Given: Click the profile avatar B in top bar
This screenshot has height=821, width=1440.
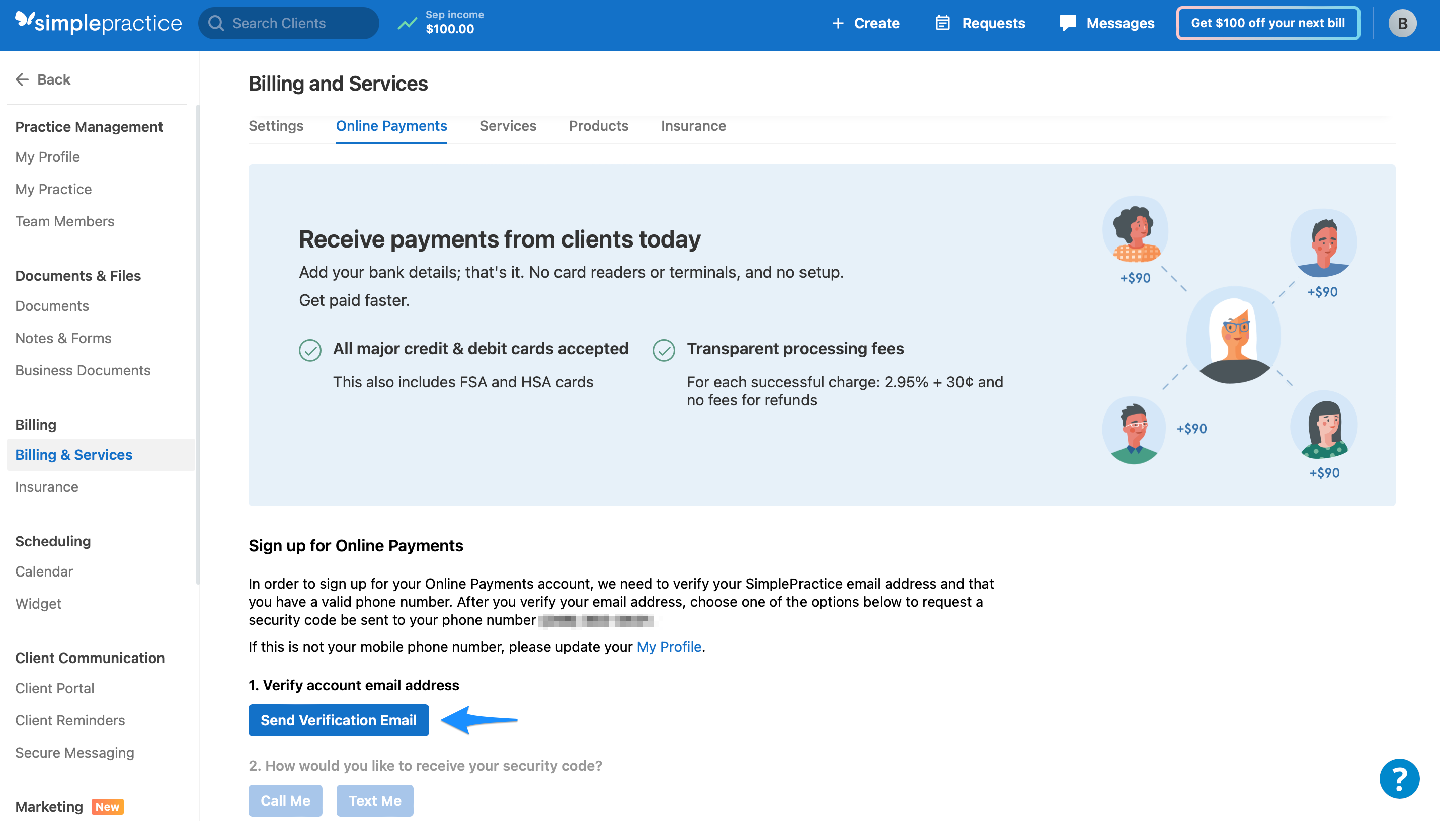Looking at the screenshot, I should pyautogui.click(x=1402, y=23).
